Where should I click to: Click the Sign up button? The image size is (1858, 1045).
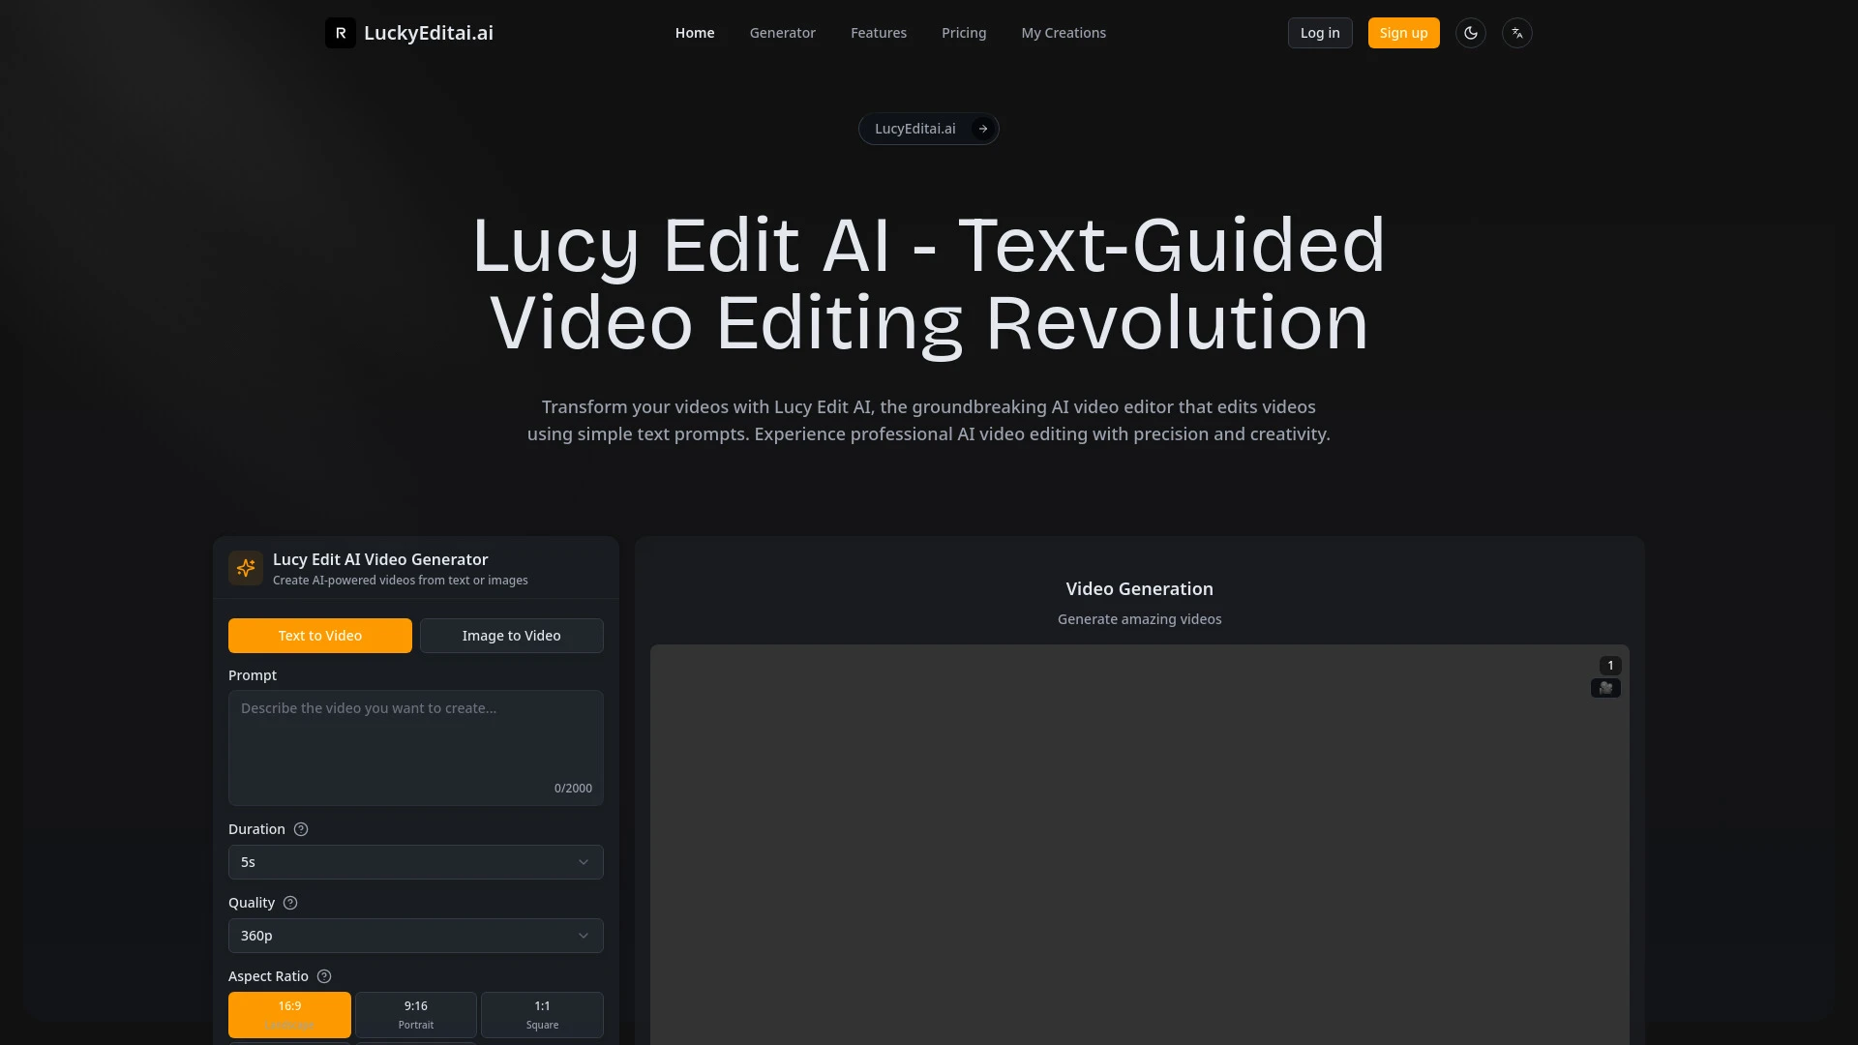1403,32
